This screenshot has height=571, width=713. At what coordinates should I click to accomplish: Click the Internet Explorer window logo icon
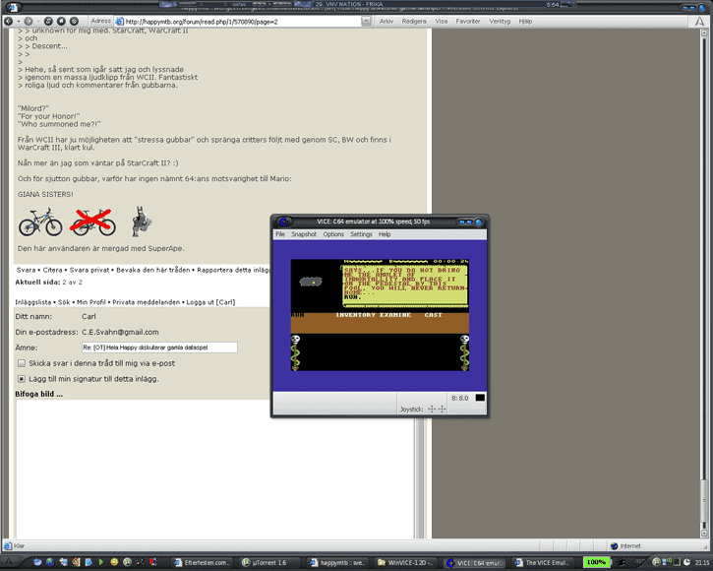coord(12,7)
